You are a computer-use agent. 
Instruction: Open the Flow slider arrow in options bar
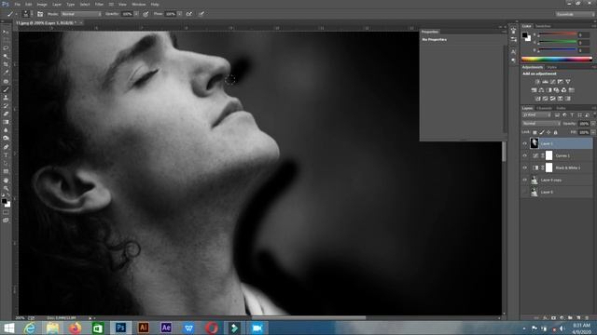point(179,14)
